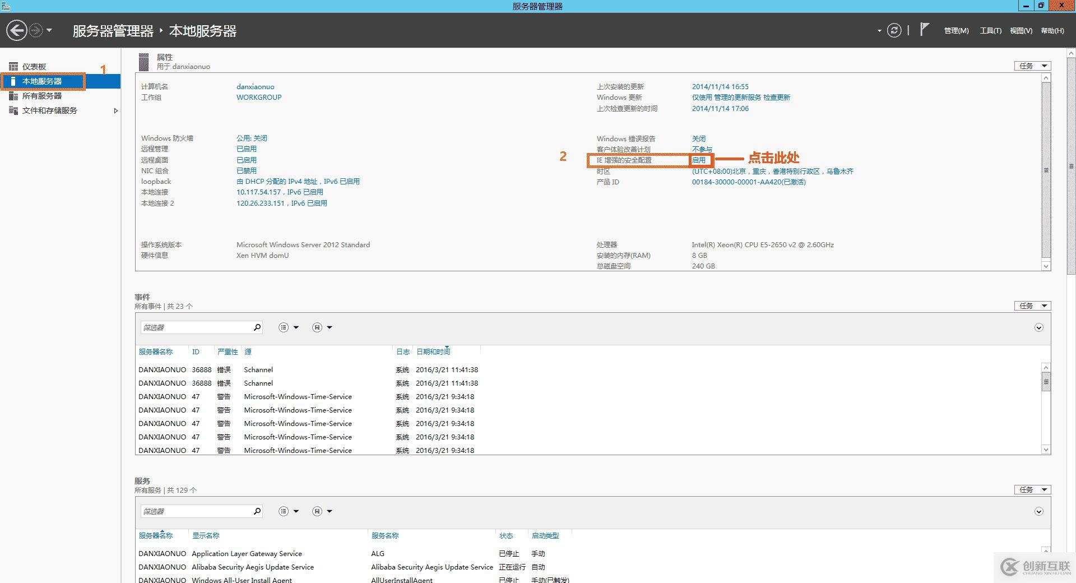Screen dimensions: 1076x583
Task: Click the refresh icon in the header
Action: coord(894,30)
